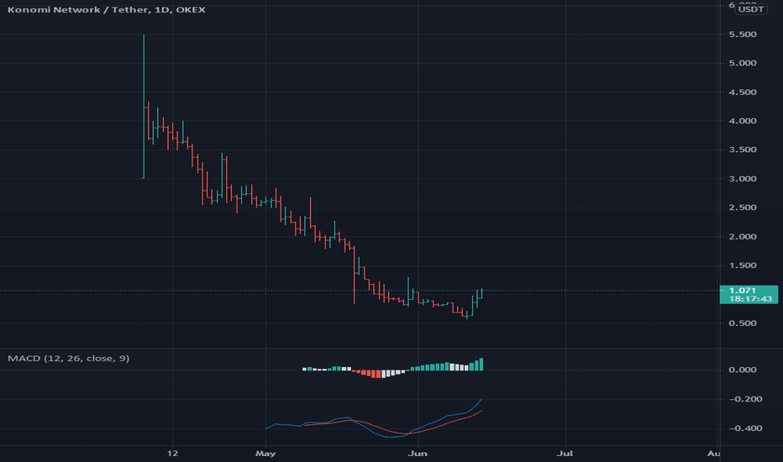783x462 pixels.
Task: Click the 12 date label on time axis
Action: click(172, 454)
